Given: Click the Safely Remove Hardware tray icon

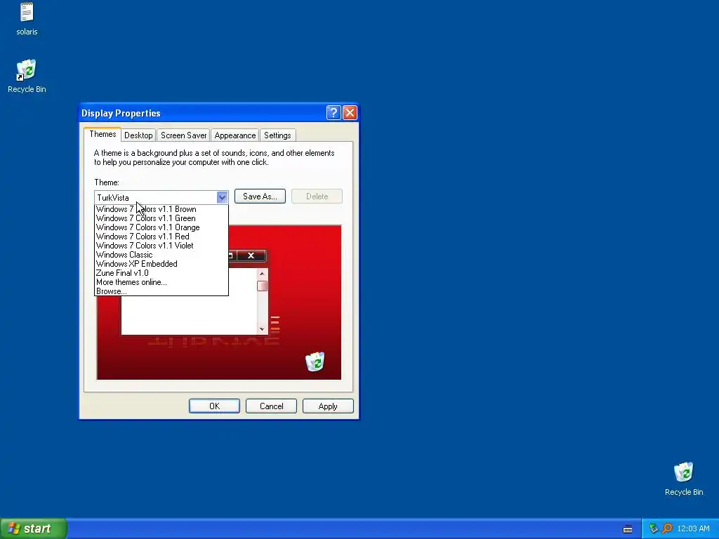Looking at the screenshot, I should (x=654, y=528).
